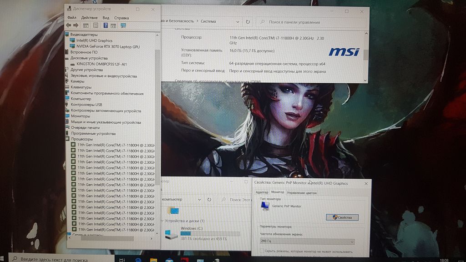Click the 'Система' breadcrumb in address bar
Screen dimensions: 466x262
(x=208, y=21)
